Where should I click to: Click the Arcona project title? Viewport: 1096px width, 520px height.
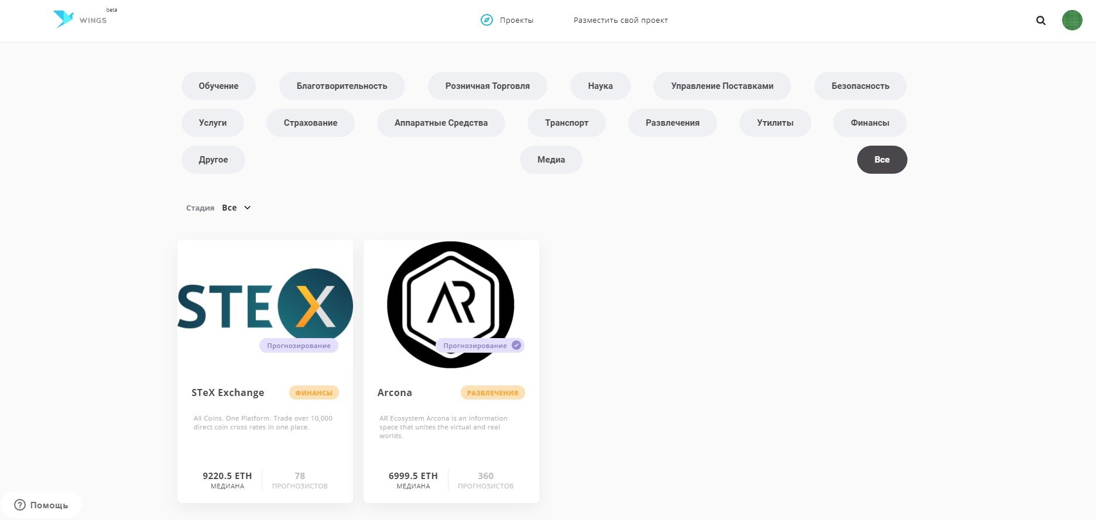click(395, 392)
